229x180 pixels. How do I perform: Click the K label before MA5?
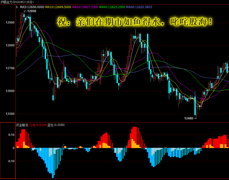click(17, 7)
